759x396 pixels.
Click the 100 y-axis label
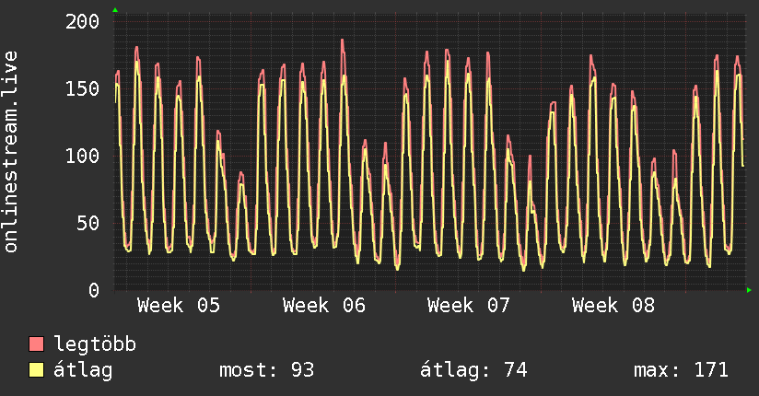pyautogui.click(x=82, y=156)
